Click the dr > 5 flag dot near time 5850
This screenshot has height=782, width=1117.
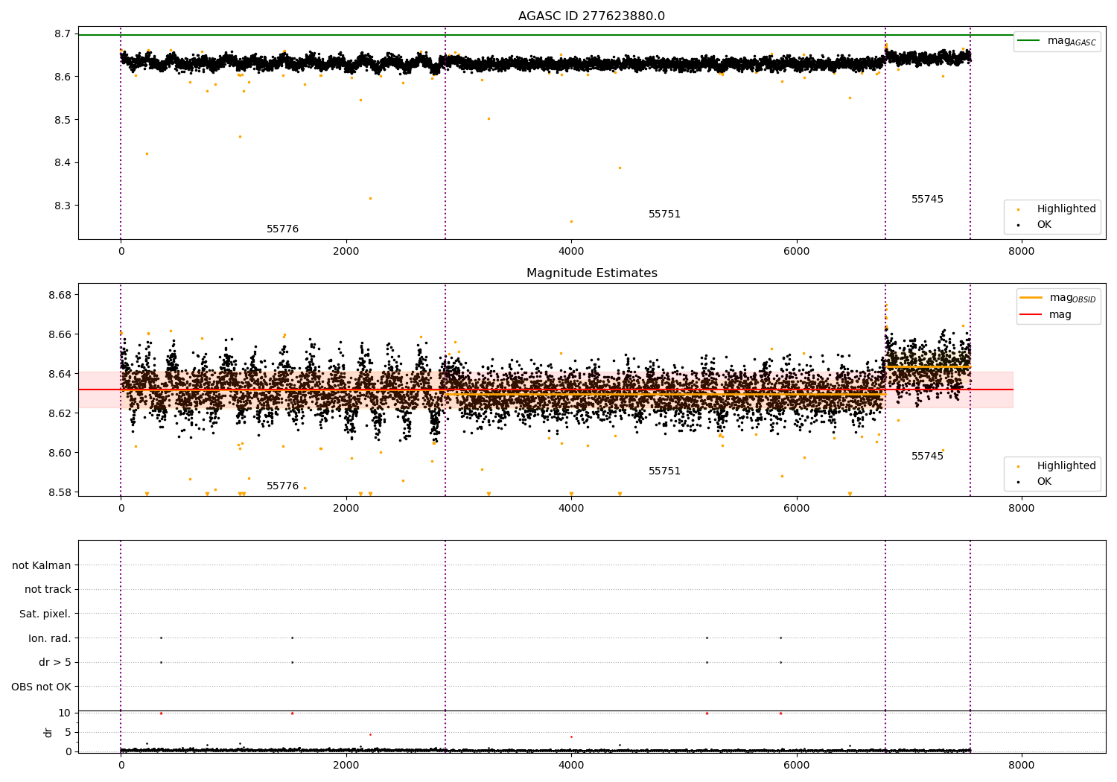(x=780, y=662)
